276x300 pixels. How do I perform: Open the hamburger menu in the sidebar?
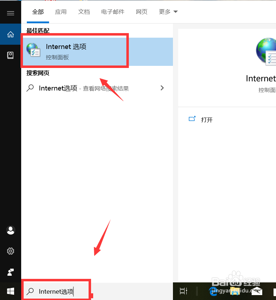point(11,13)
